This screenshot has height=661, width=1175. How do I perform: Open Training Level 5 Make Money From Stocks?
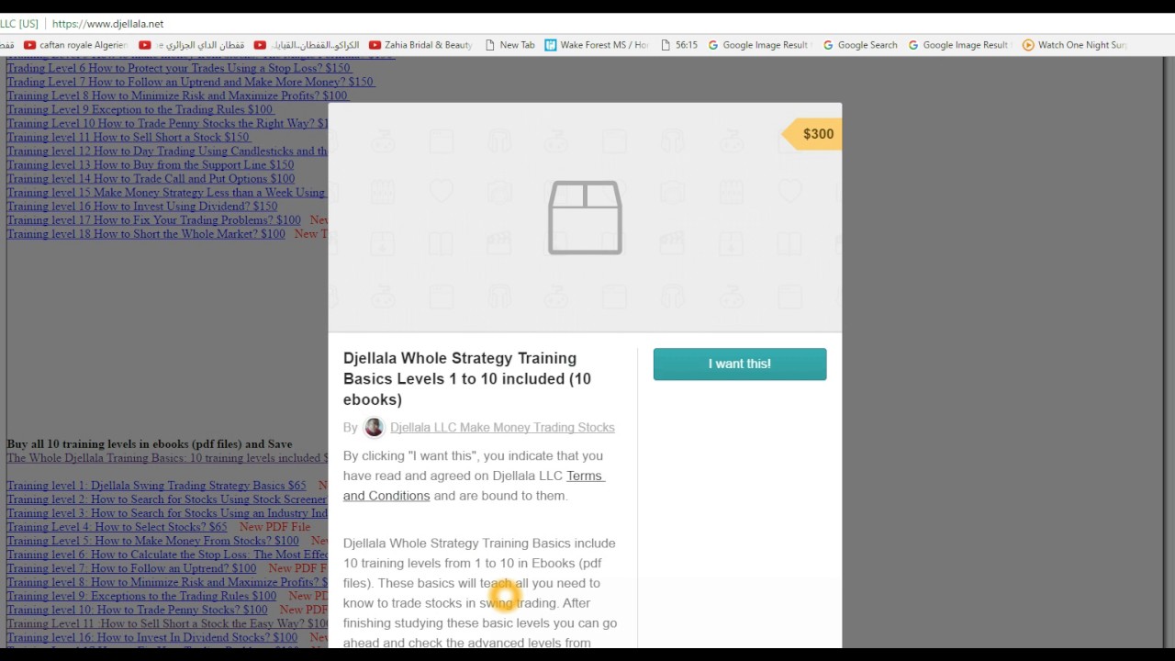click(x=153, y=540)
